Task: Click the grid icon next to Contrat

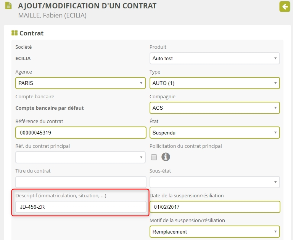Action: coord(15,33)
